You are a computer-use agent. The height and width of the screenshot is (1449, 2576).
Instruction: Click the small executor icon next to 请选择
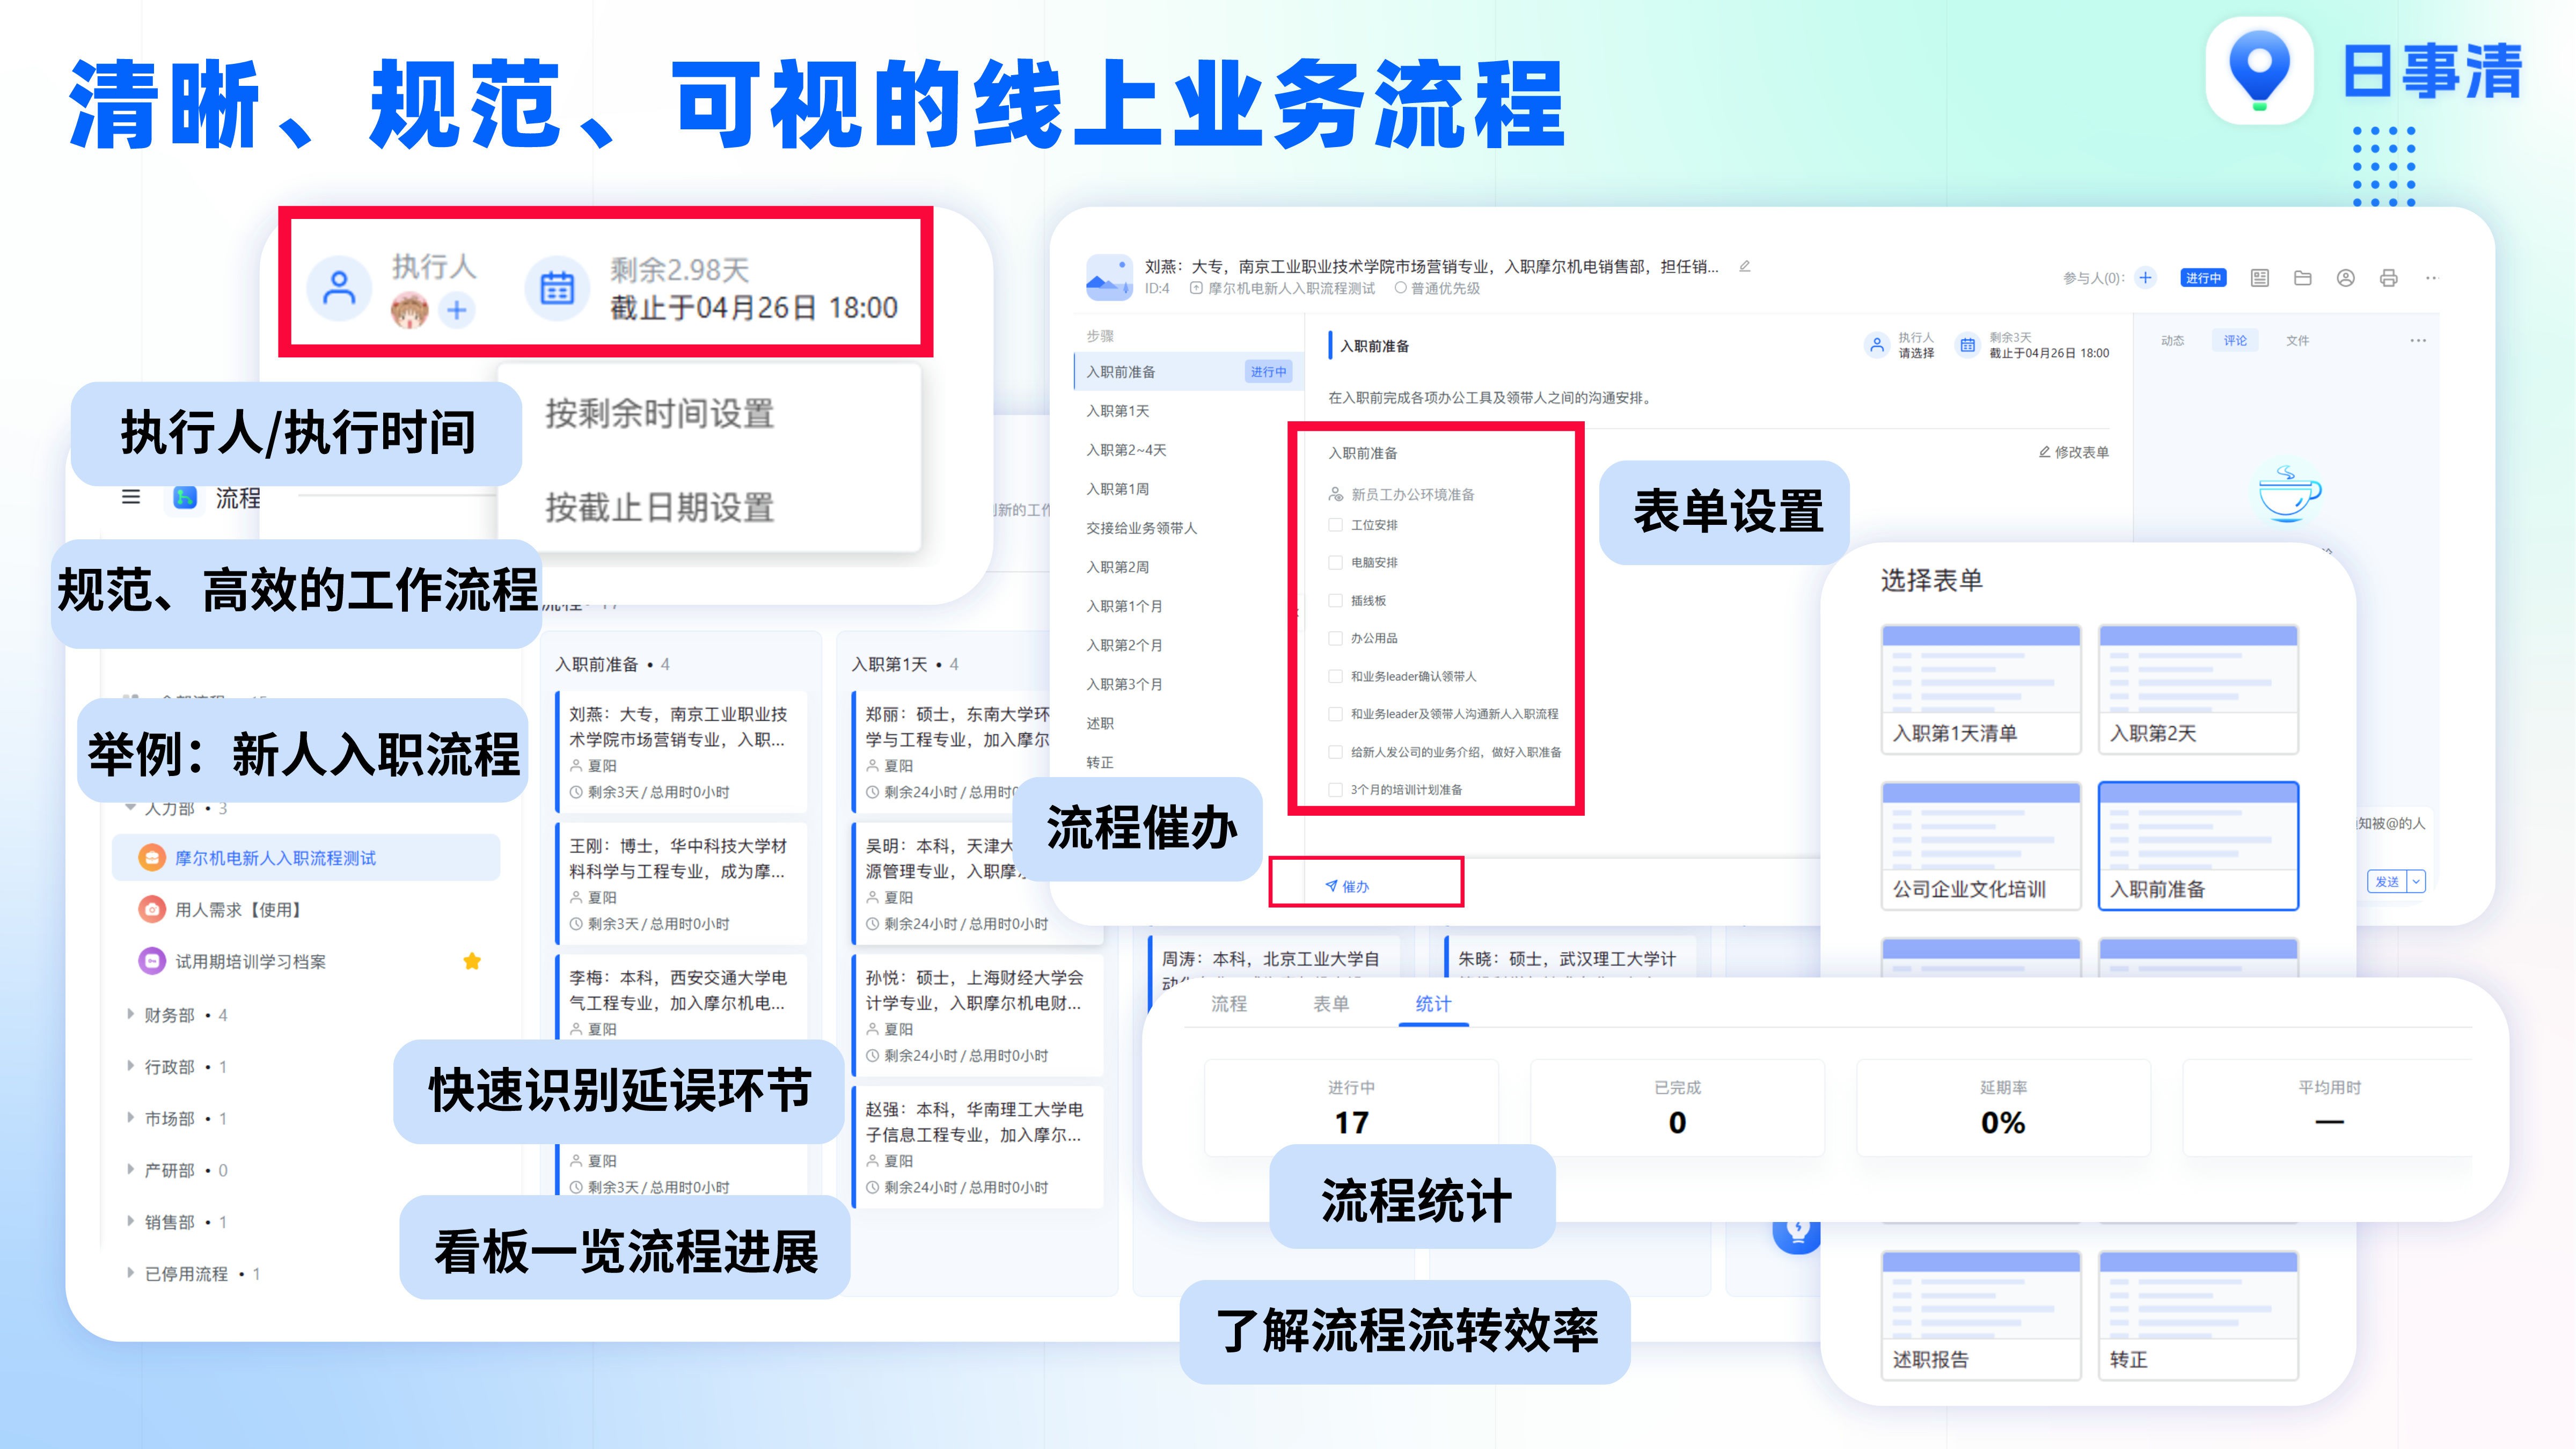(1877, 345)
